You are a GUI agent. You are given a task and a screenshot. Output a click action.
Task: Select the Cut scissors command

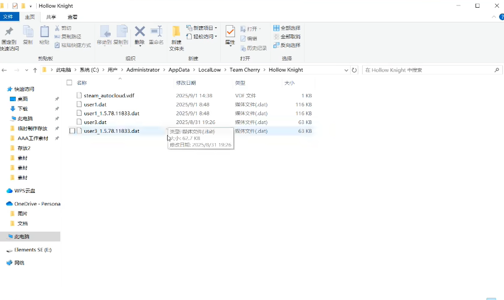click(x=63, y=28)
